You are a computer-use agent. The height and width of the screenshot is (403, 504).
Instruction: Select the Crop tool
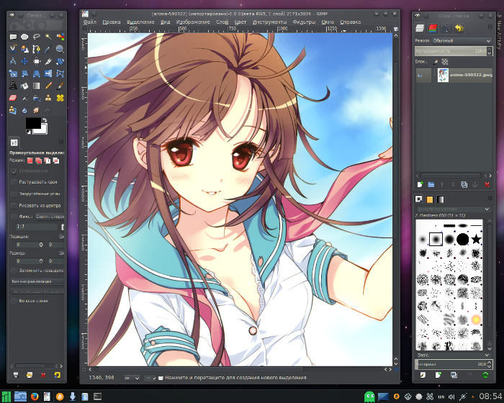[x=48, y=61]
